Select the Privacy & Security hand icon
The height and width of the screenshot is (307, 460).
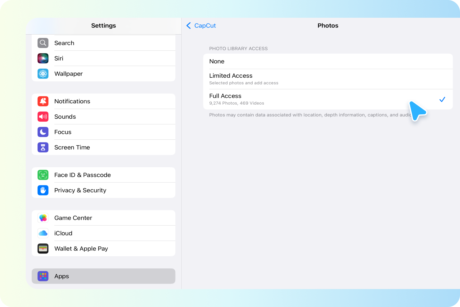tap(43, 190)
